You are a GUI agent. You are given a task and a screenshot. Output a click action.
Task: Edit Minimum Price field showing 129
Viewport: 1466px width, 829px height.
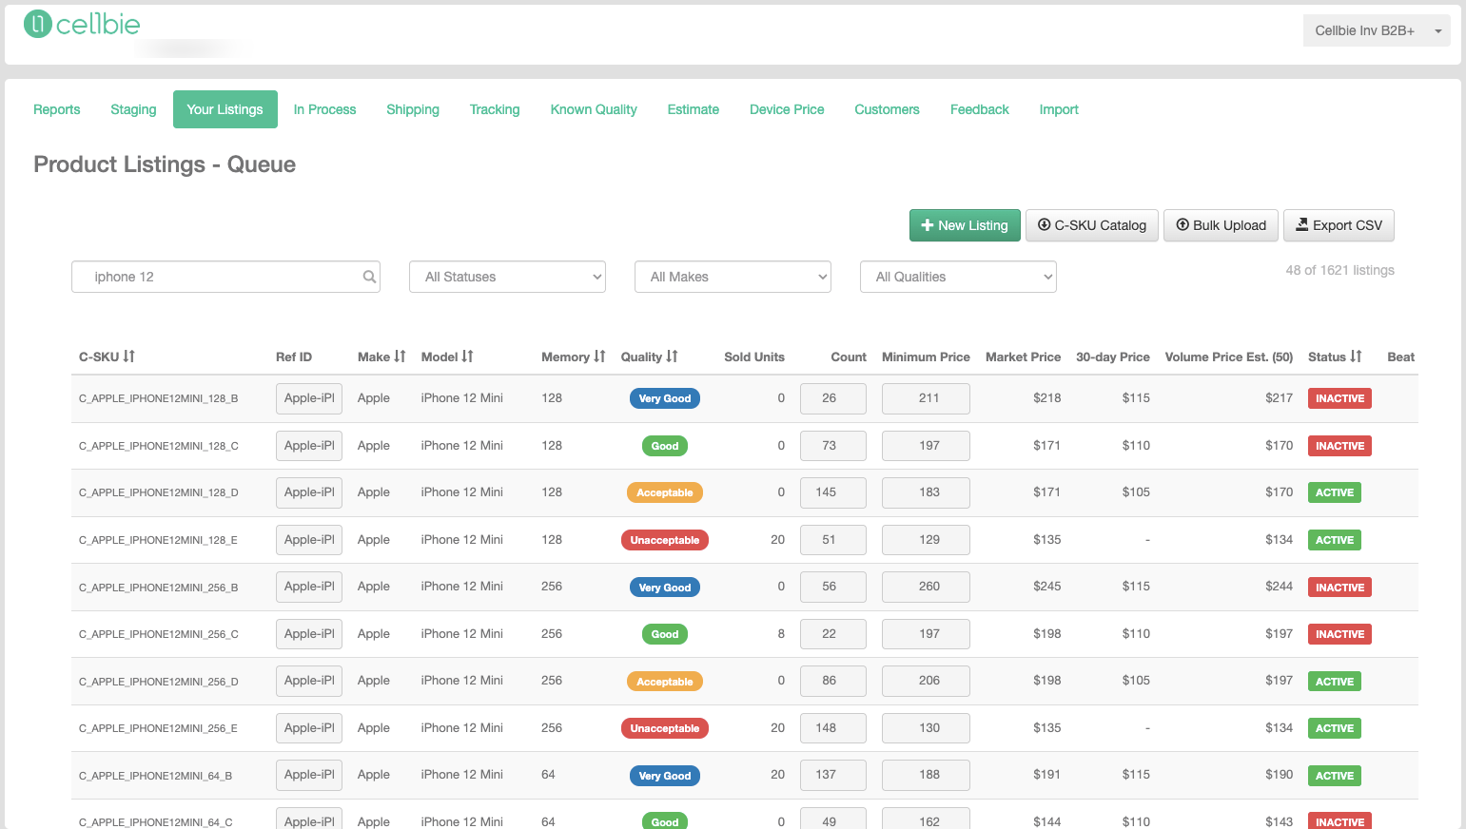926,540
